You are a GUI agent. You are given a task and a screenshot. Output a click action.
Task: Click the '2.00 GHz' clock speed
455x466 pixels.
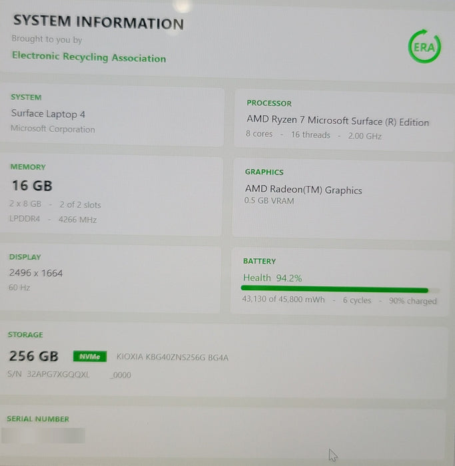click(x=365, y=136)
